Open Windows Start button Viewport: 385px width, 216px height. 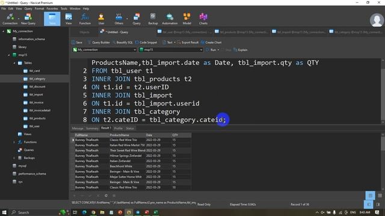(x=4, y=212)
